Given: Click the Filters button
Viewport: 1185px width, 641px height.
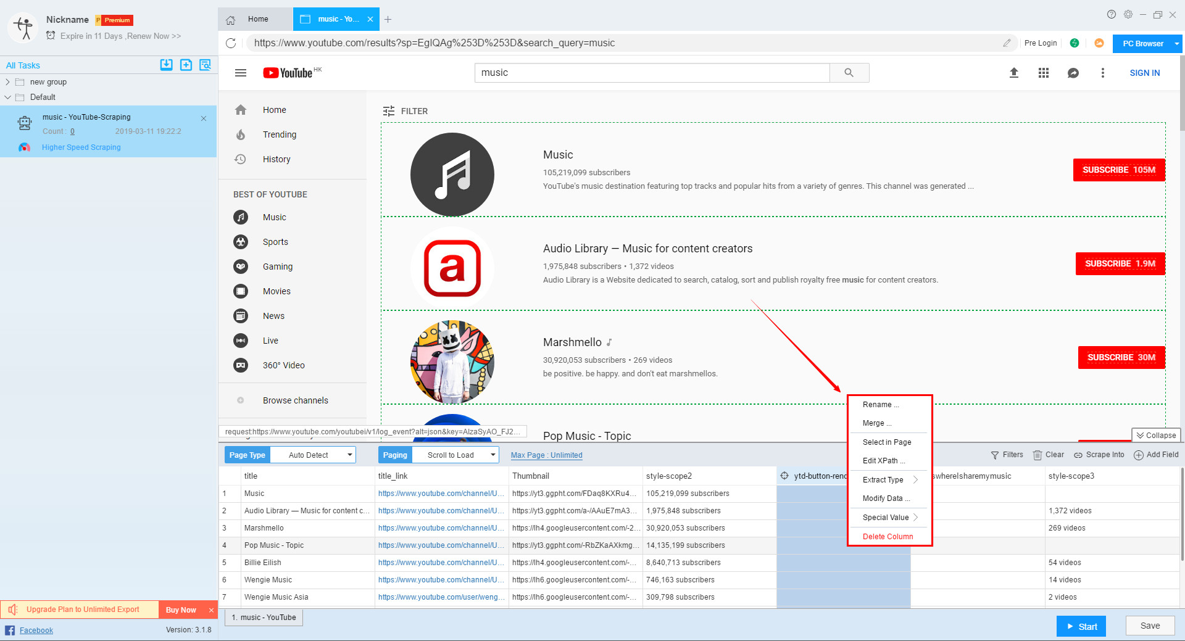Looking at the screenshot, I should point(1007,455).
